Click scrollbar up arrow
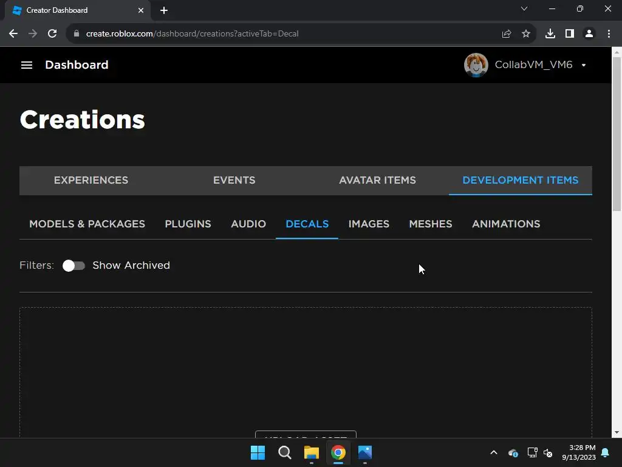Viewport: 622px width, 467px height. (x=617, y=52)
